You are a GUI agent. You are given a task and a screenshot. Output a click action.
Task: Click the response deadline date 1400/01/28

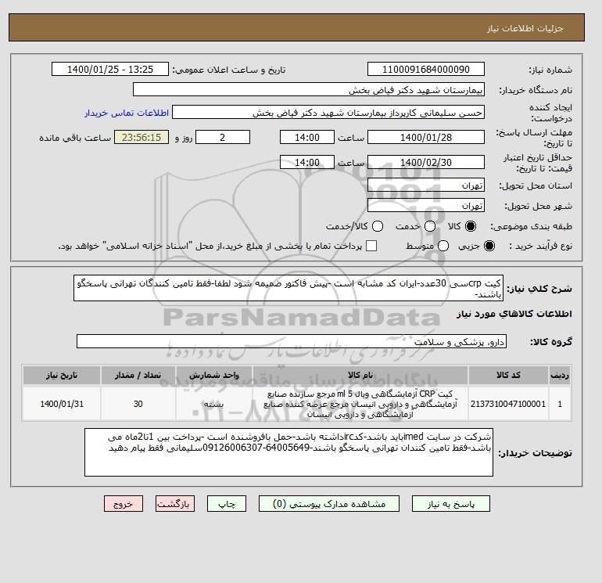click(426, 137)
